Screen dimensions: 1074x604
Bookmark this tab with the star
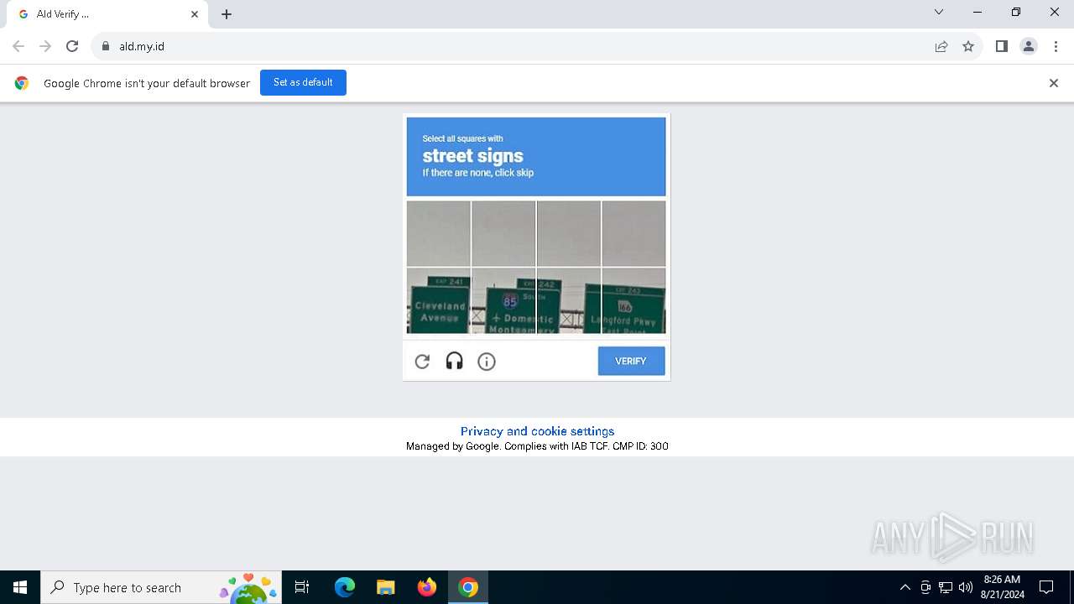pyautogui.click(x=968, y=46)
